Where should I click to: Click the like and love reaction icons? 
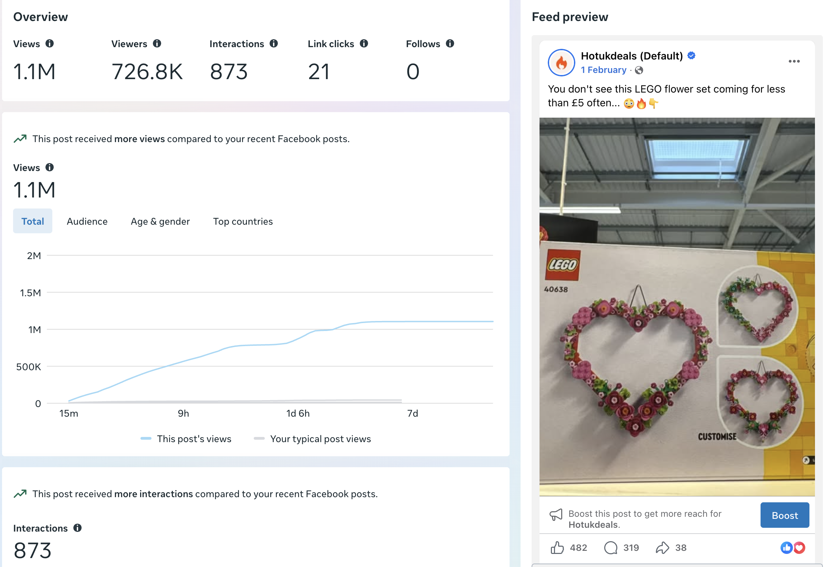tap(793, 548)
